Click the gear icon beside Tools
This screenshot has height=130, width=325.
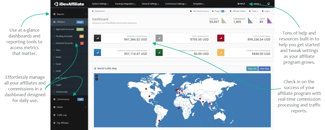coord(250,11)
